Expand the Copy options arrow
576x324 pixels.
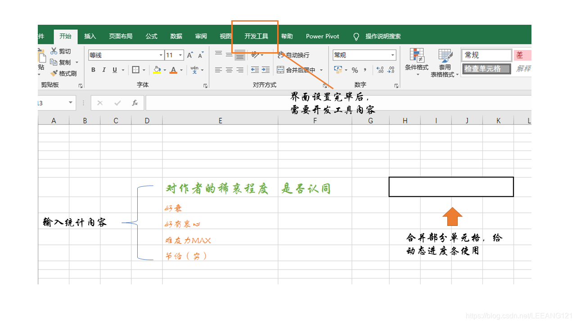pyautogui.click(x=76, y=63)
